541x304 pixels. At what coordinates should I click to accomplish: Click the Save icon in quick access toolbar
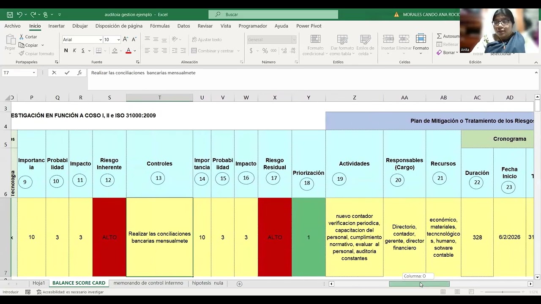(x=10, y=14)
